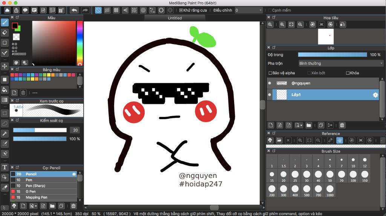Enable the radial snap guide

[134, 10]
